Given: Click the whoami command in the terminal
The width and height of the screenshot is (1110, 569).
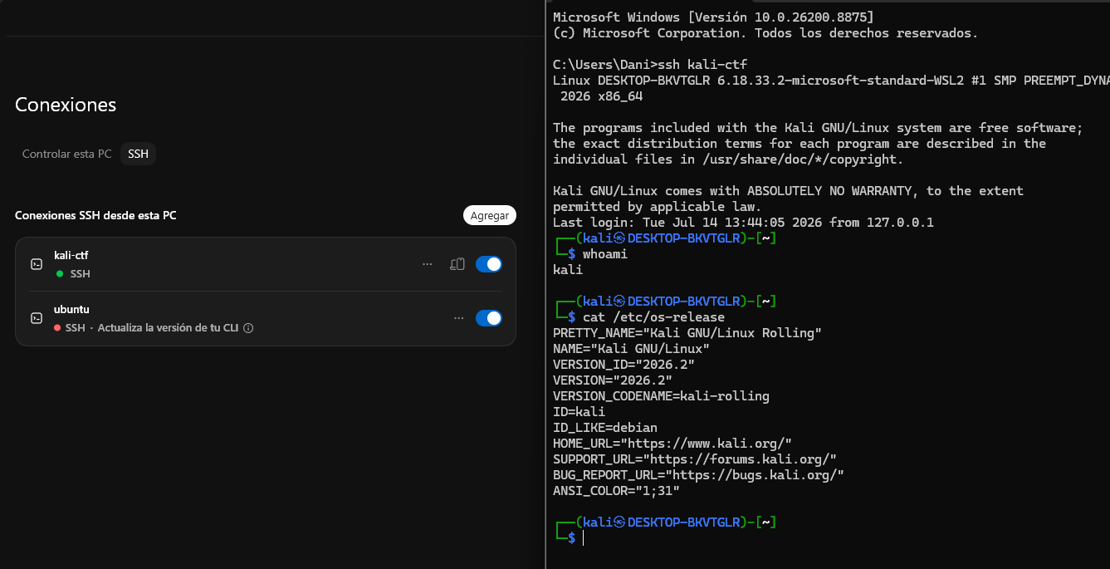Looking at the screenshot, I should [x=605, y=254].
